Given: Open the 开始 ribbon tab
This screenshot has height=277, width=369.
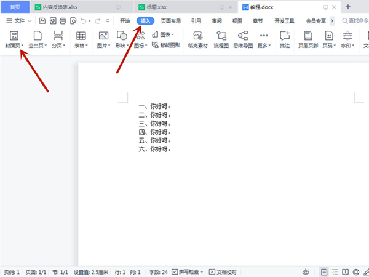Looking at the screenshot, I should (x=125, y=21).
